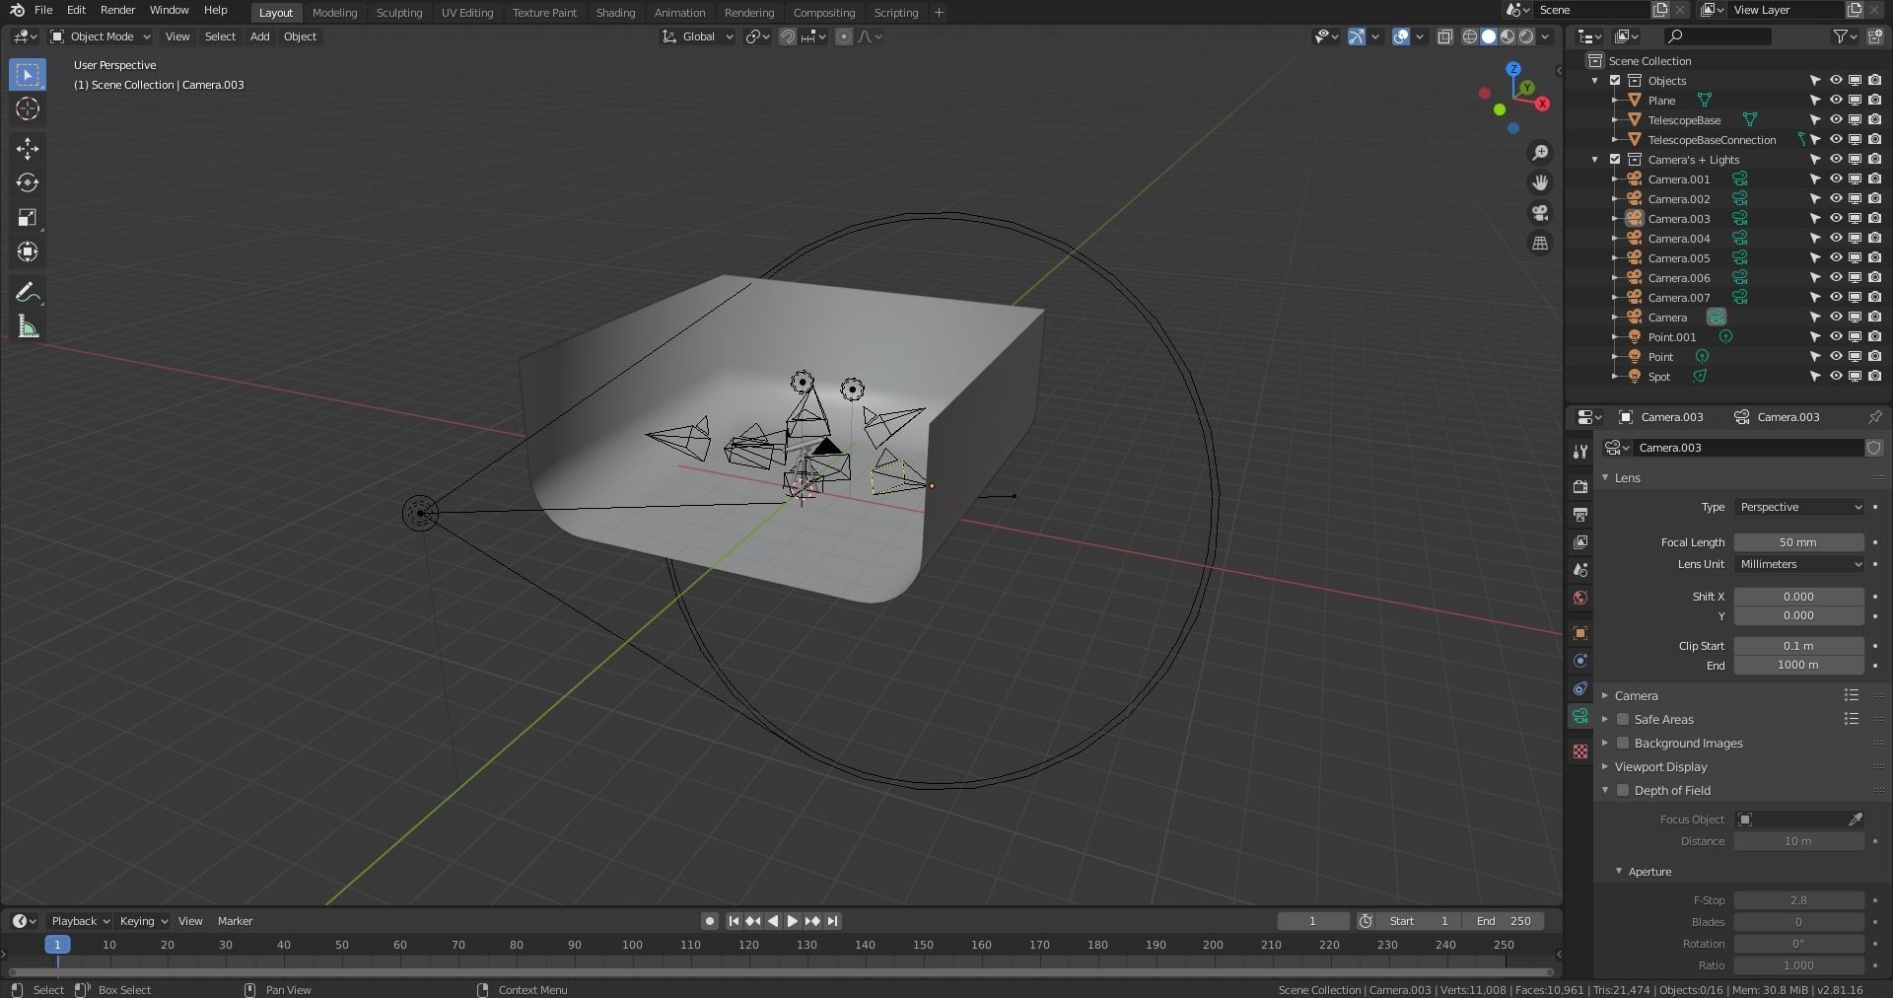The image size is (1893, 998).
Task: Select the Transform tool
Action: pos(28,251)
